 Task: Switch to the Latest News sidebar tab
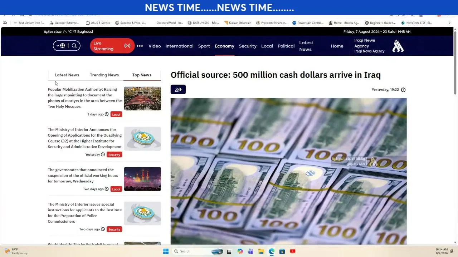coord(67,75)
